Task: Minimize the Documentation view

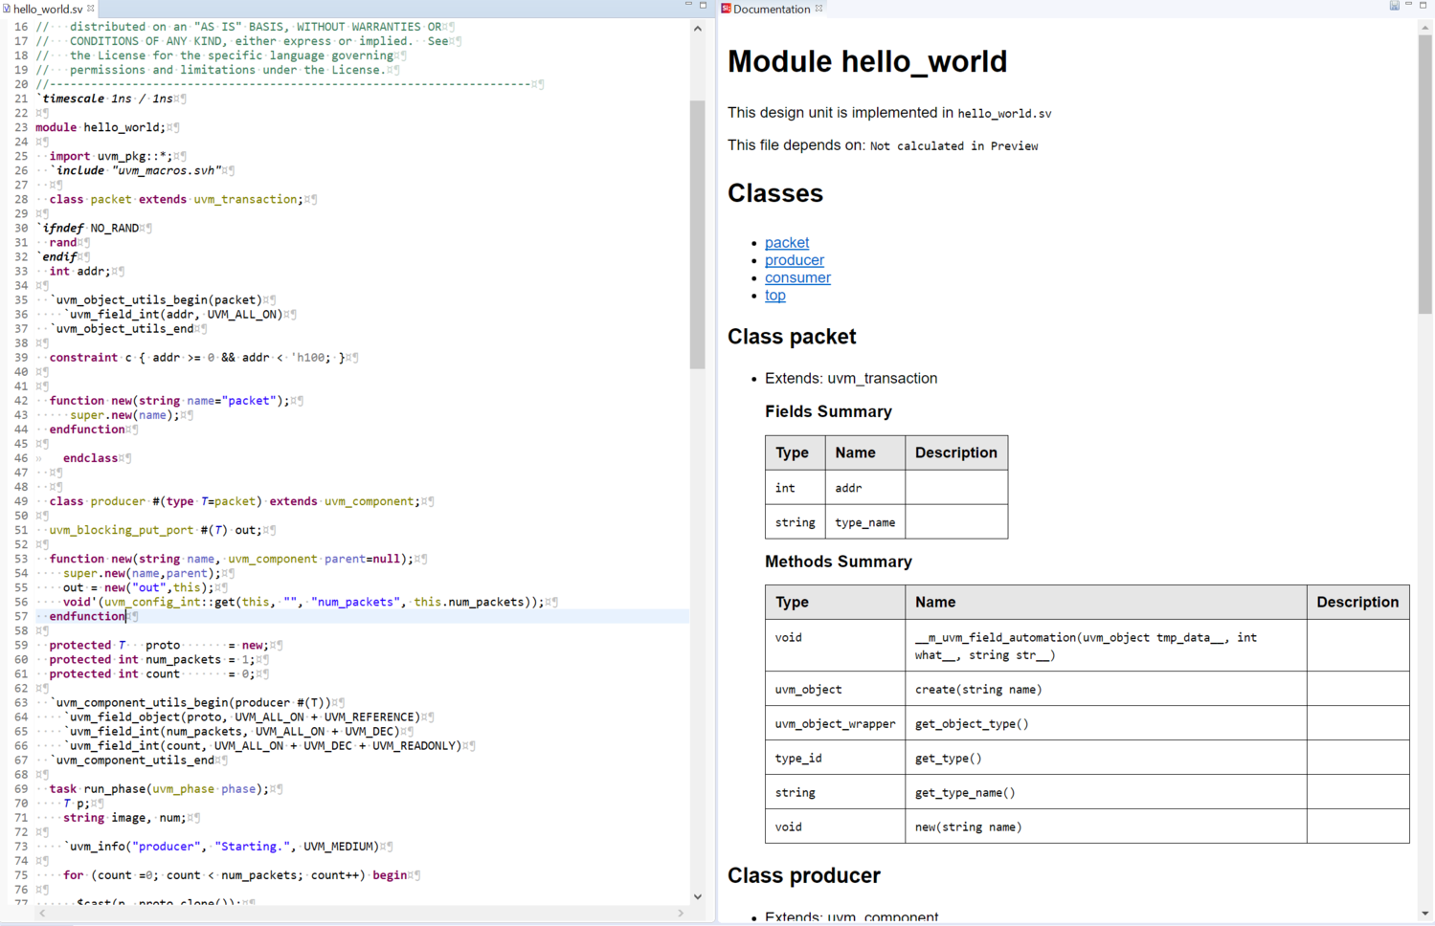Action: pos(1408,6)
